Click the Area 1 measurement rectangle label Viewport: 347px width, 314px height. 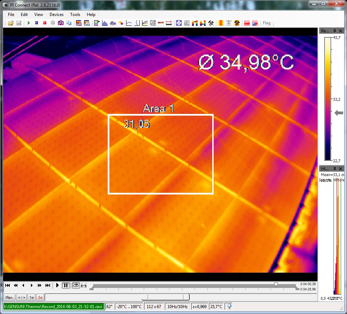158,109
